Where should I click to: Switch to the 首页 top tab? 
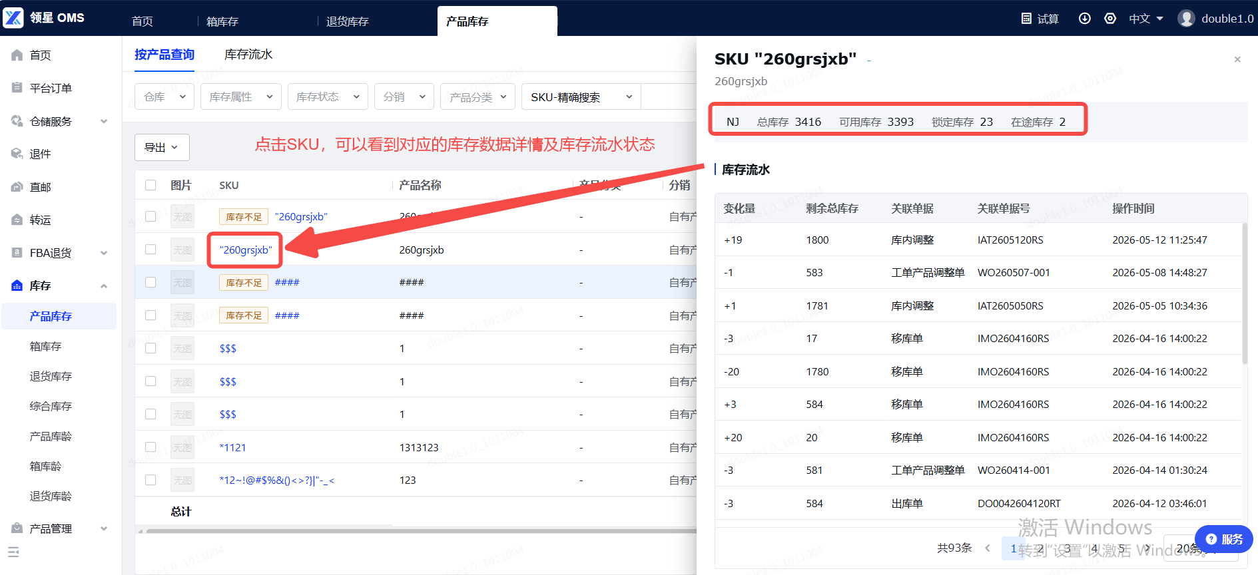(143, 21)
